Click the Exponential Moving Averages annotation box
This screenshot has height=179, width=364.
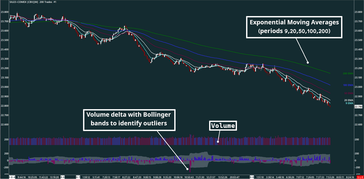[294, 27]
